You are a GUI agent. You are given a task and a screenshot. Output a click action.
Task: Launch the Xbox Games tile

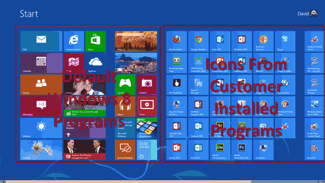click(x=125, y=85)
